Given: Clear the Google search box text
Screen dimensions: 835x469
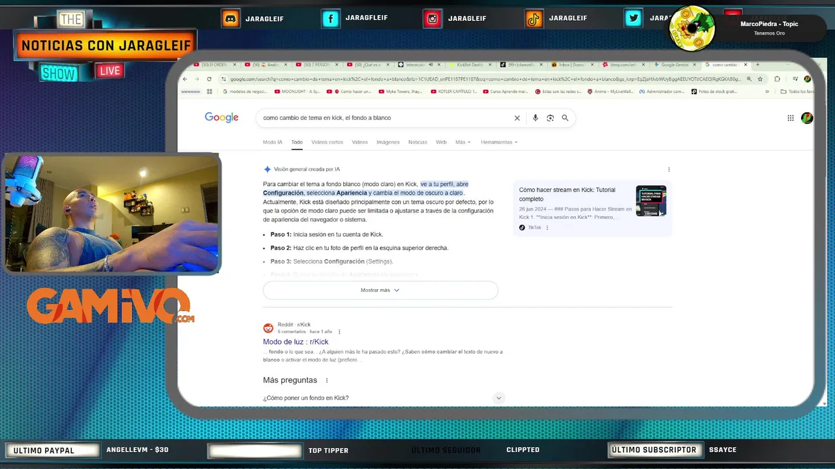Looking at the screenshot, I should [517, 118].
